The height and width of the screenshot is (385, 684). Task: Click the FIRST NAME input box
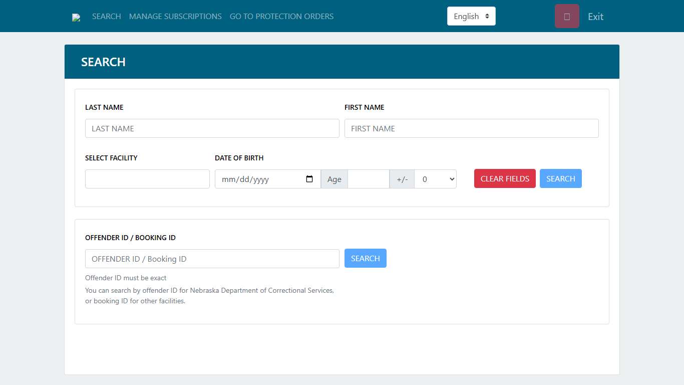(471, 128)
